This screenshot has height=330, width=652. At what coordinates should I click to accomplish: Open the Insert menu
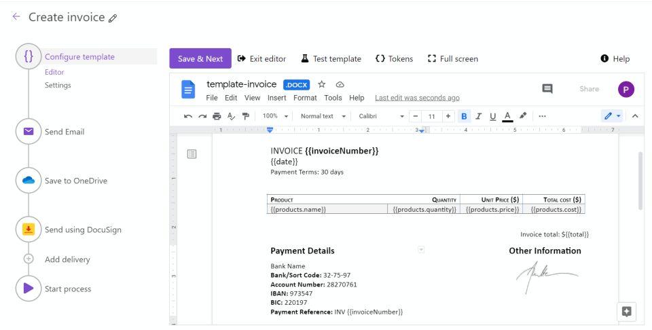pos(276,98)
